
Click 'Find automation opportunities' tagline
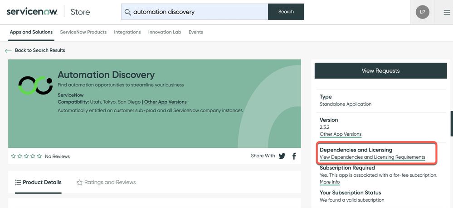pos(121,85)
